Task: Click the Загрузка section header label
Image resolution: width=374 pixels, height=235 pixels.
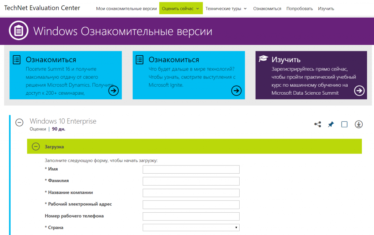Action: click(x=54, y=147)
